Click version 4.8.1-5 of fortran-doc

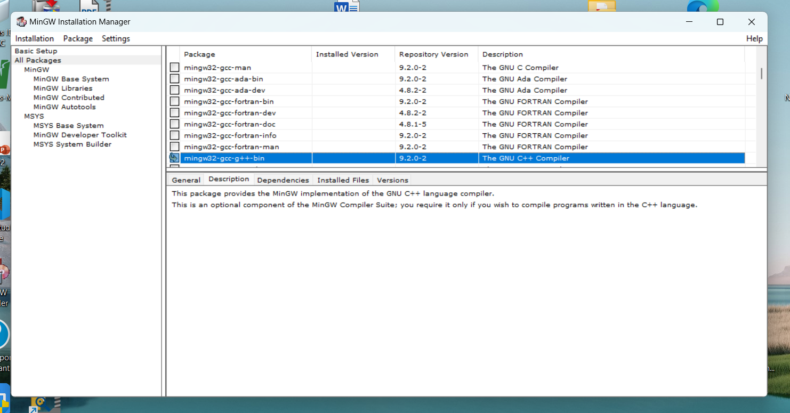[413, 124]
